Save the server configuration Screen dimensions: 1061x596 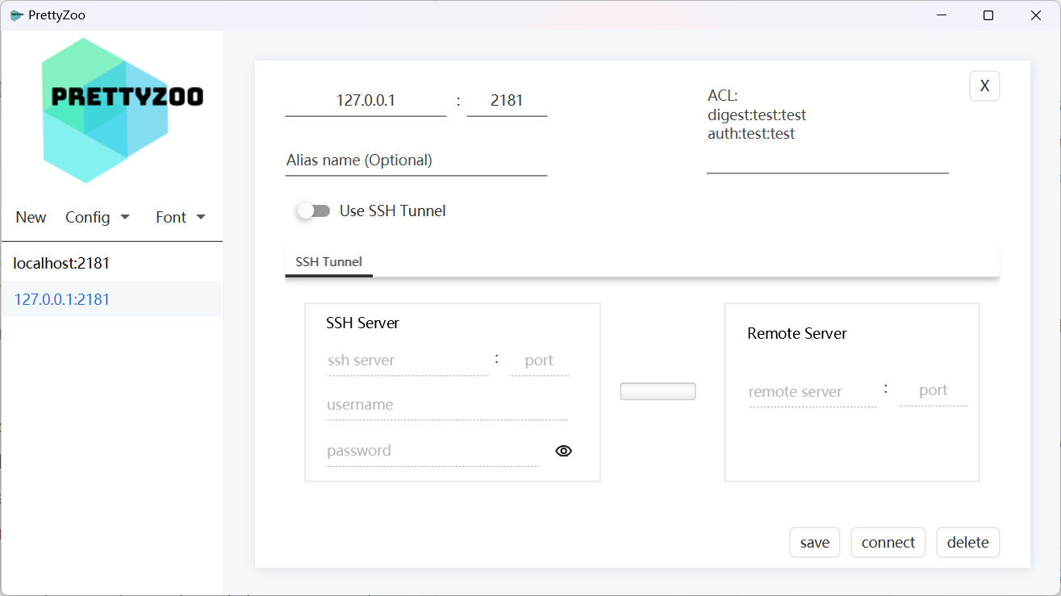pos(815,543)
